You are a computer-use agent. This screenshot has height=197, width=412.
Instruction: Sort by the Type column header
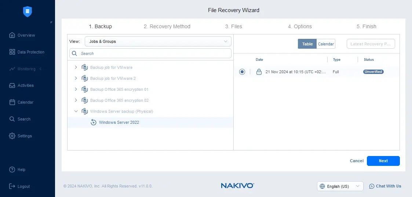point(336,60)
